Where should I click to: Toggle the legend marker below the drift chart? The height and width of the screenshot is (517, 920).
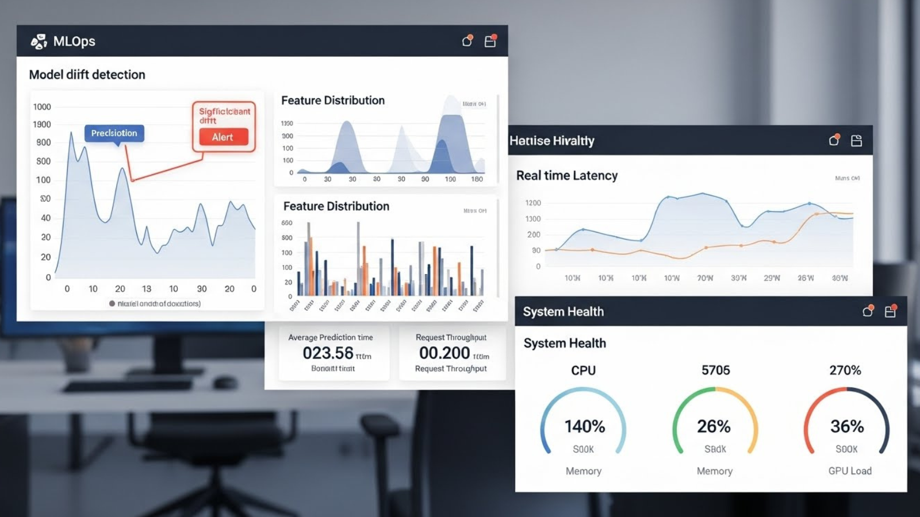coord(111,303)
